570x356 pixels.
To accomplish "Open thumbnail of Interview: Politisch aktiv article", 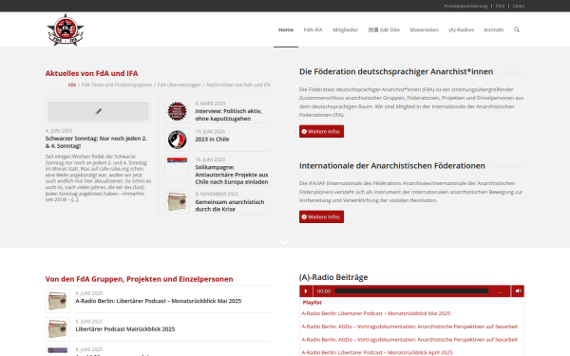I will [177, 111].
